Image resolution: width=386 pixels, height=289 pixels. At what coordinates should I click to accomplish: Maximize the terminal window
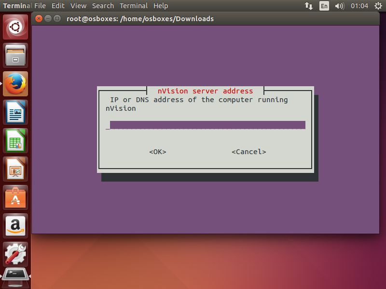[x=57, y=19]
